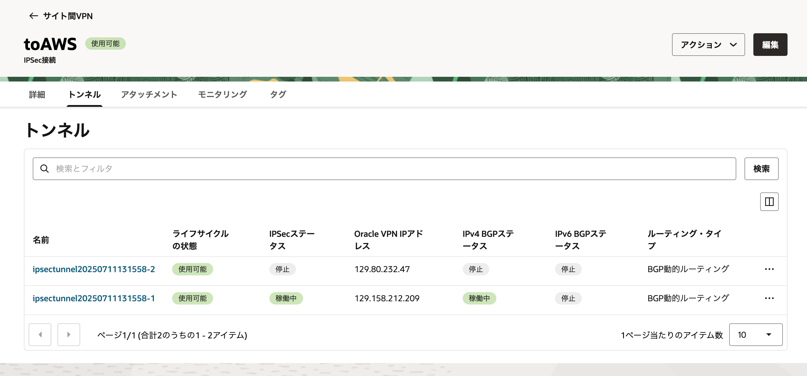Go to previous page arrow
This screenshot has height=376, width=807.
click(x=40, y=335)
